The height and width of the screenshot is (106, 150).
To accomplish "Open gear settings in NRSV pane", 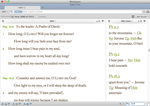I will coord(103,21).
